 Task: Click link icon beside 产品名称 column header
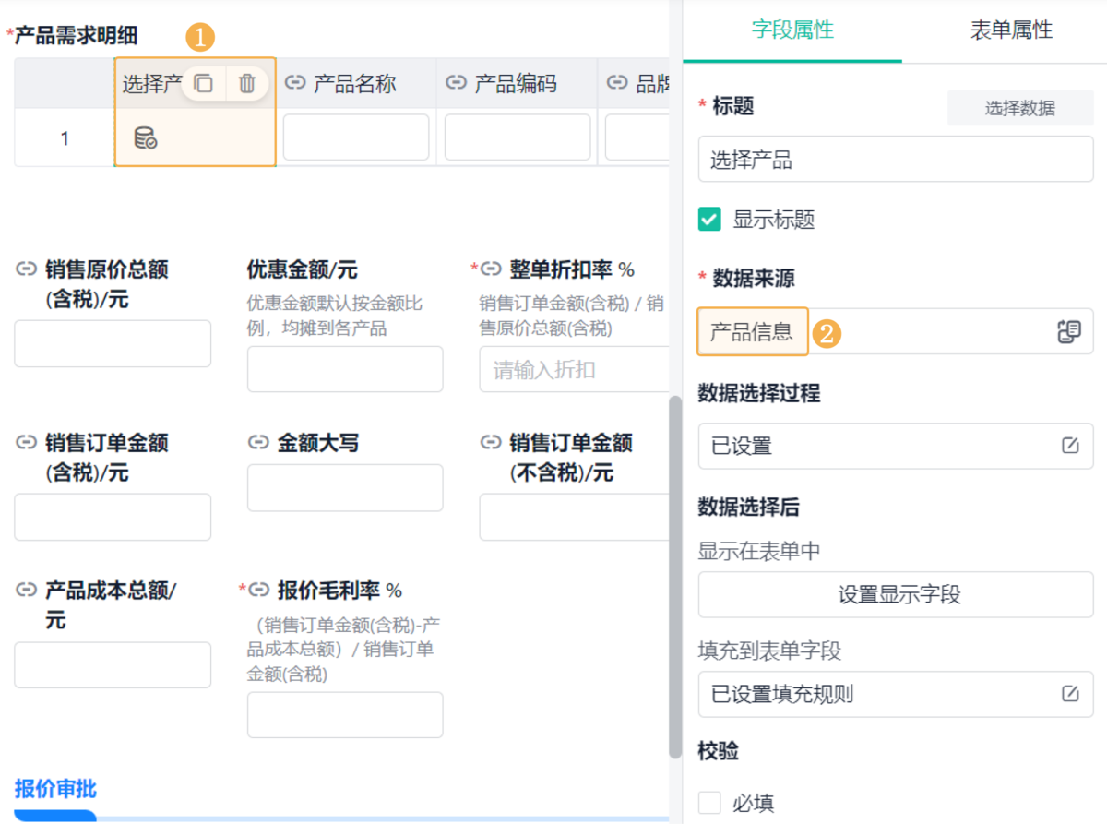point(295,84)
